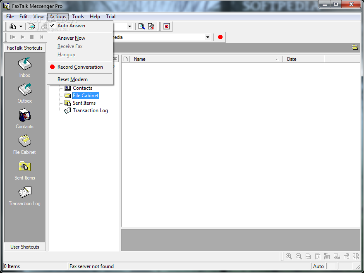Click the document tools toolbar icon
Image resolution: width=364 pixels, height=273 pixels.
pos(151,26)
